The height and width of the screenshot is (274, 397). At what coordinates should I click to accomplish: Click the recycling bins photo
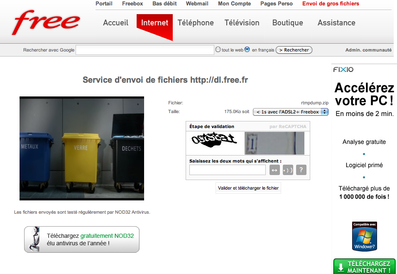tap(82, 148)
